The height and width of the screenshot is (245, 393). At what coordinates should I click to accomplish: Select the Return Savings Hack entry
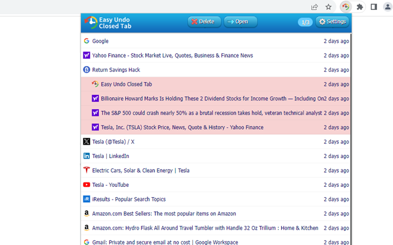coord(216,69)
